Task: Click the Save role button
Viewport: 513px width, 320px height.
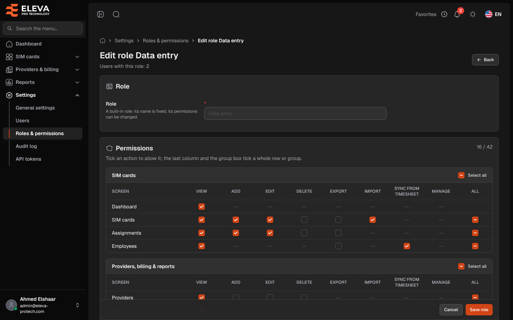Action: (x=479, y=310)
